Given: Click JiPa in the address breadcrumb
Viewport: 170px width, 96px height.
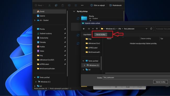Looking at the screenshot, I should pos(120,29).
